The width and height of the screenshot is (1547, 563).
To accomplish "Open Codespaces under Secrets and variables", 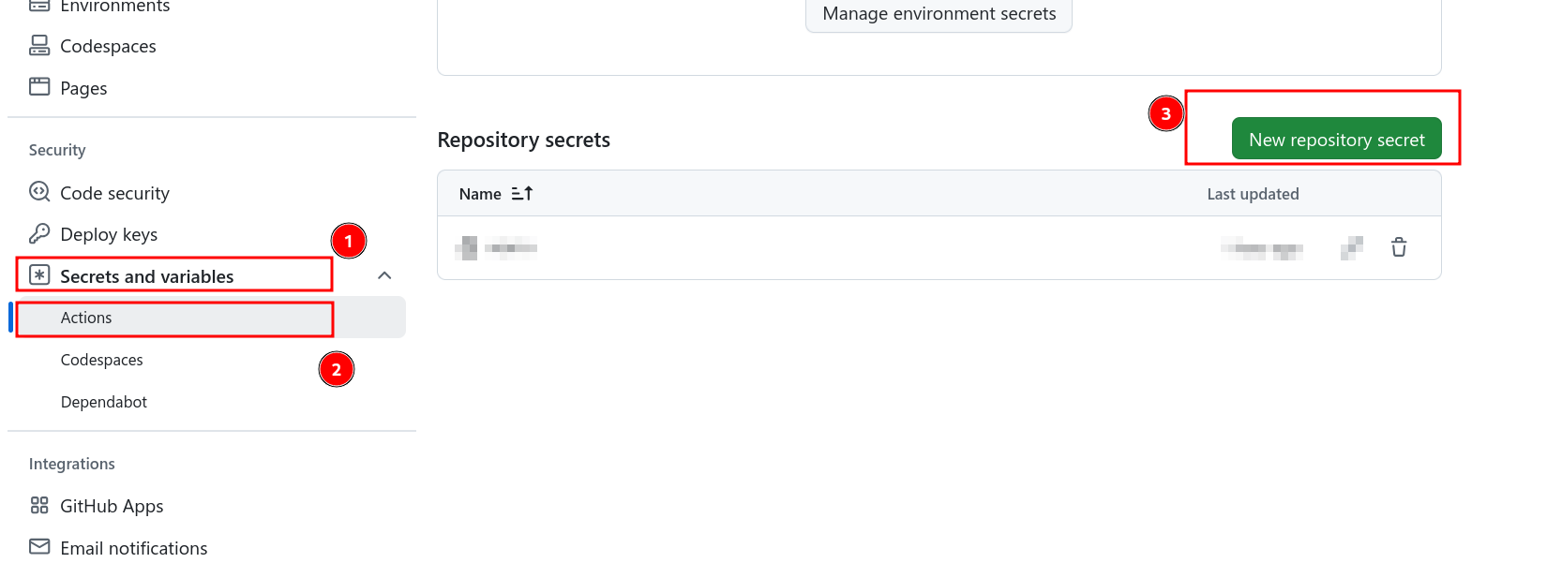I will coord(101,360).
